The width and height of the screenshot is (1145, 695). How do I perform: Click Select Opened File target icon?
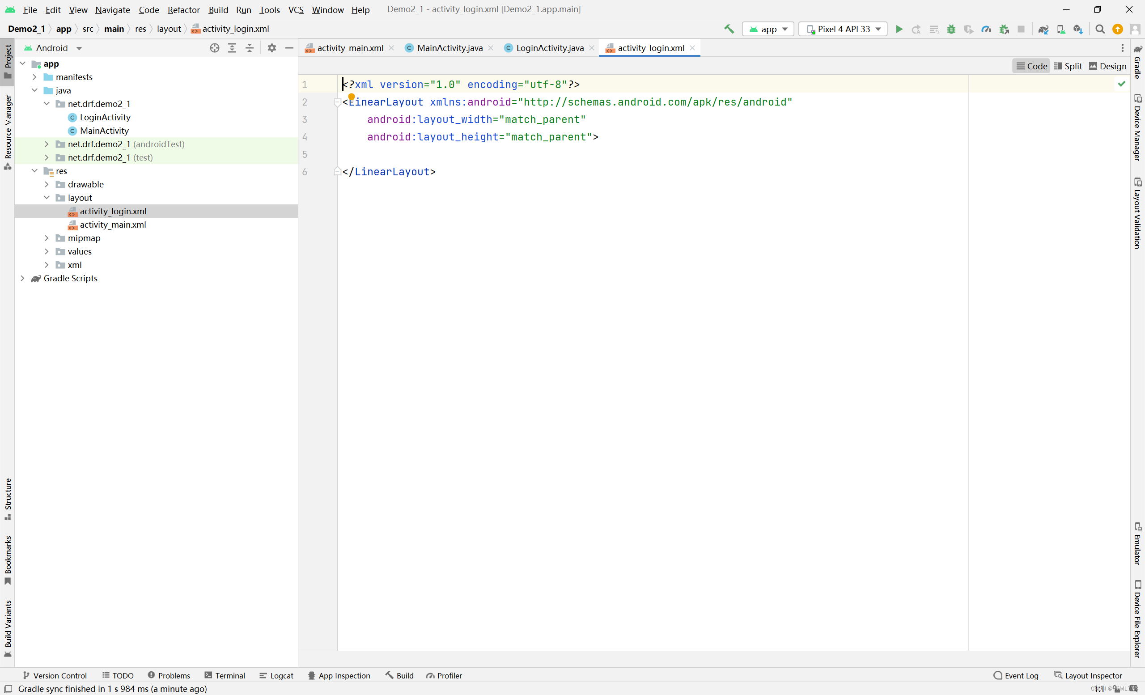pos(214,48)
